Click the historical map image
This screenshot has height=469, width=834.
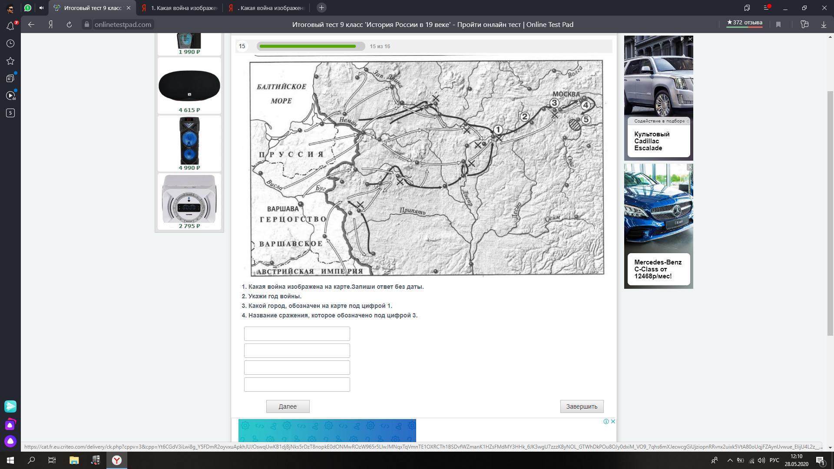tap(427, 168)
